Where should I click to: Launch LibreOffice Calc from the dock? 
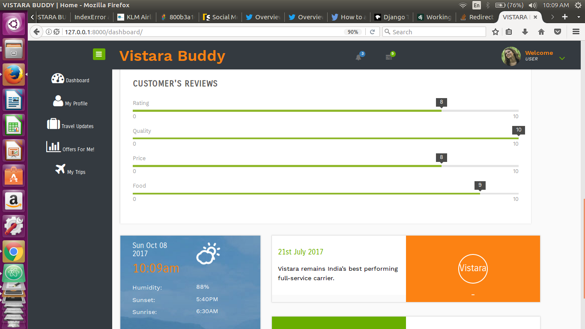point(14,125)
